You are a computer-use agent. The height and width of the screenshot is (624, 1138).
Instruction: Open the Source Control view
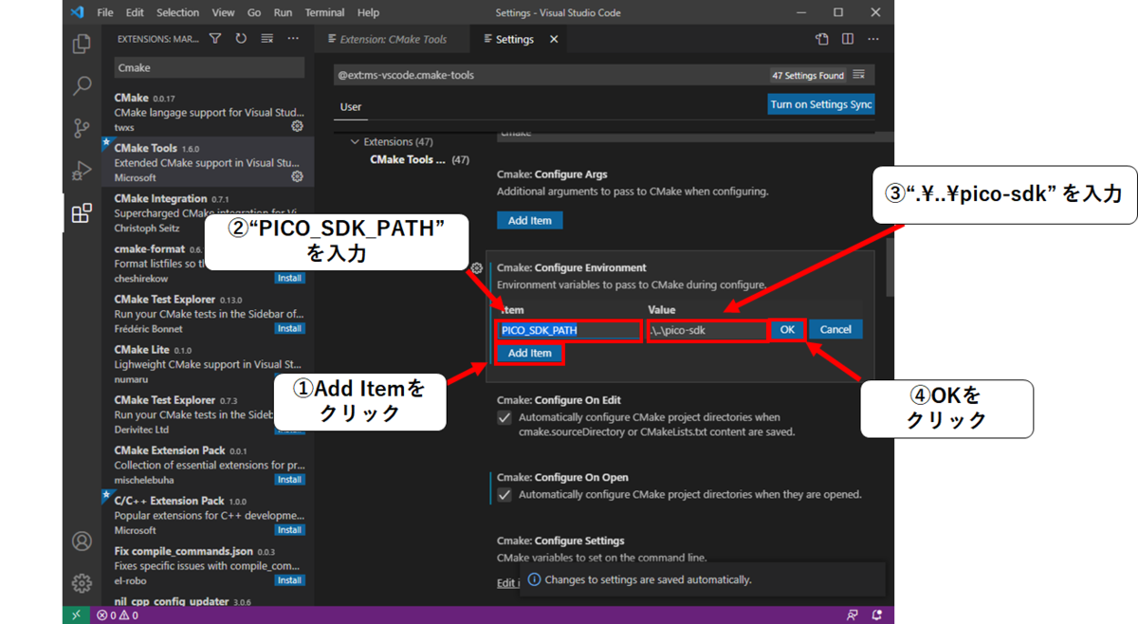[x=82, y=129]
